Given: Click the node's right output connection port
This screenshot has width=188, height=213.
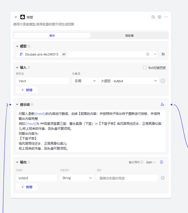Looking at the screenshot, I should point(172,105).
